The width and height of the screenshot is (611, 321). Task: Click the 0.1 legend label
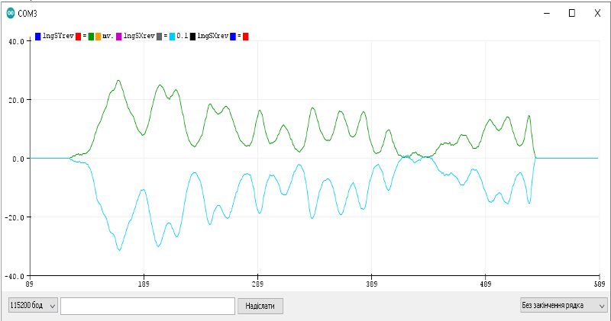[x=182, y=36]
